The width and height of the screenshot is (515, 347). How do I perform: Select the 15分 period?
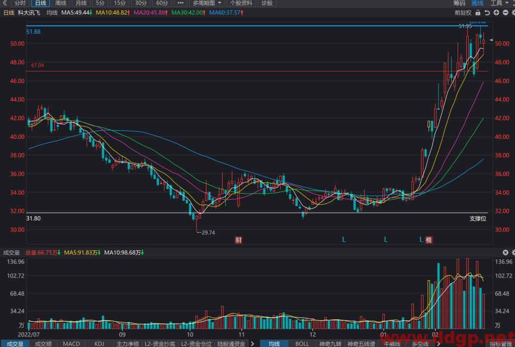click(x=120, y=4)
